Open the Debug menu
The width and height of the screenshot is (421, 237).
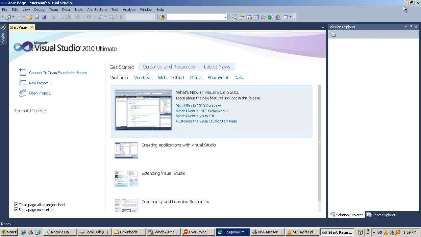tap(39, 10)
